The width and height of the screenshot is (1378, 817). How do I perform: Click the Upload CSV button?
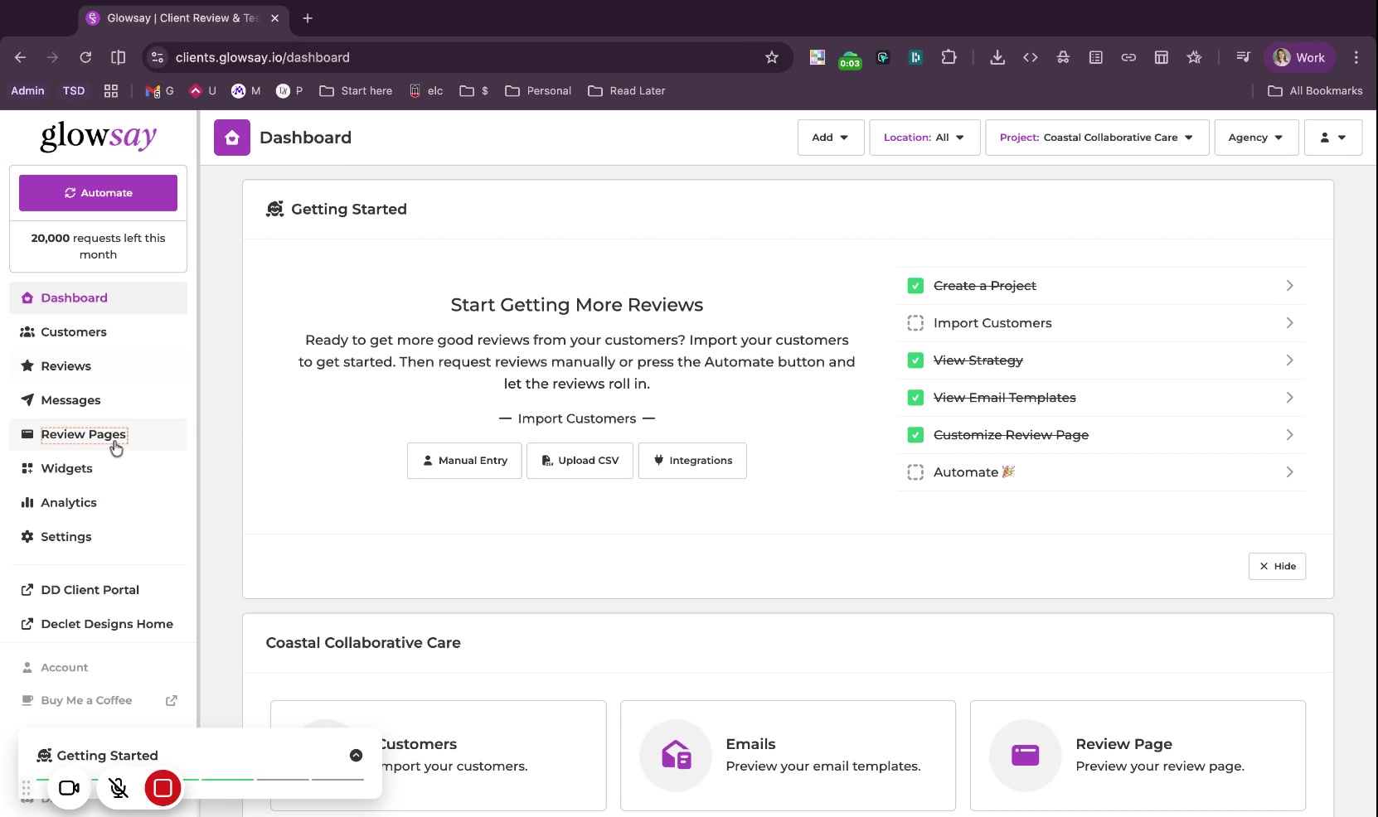click(x=580, y=461)
